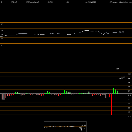Click the -40 label on MR axis
132x132 pixels.
coord(129,104)
